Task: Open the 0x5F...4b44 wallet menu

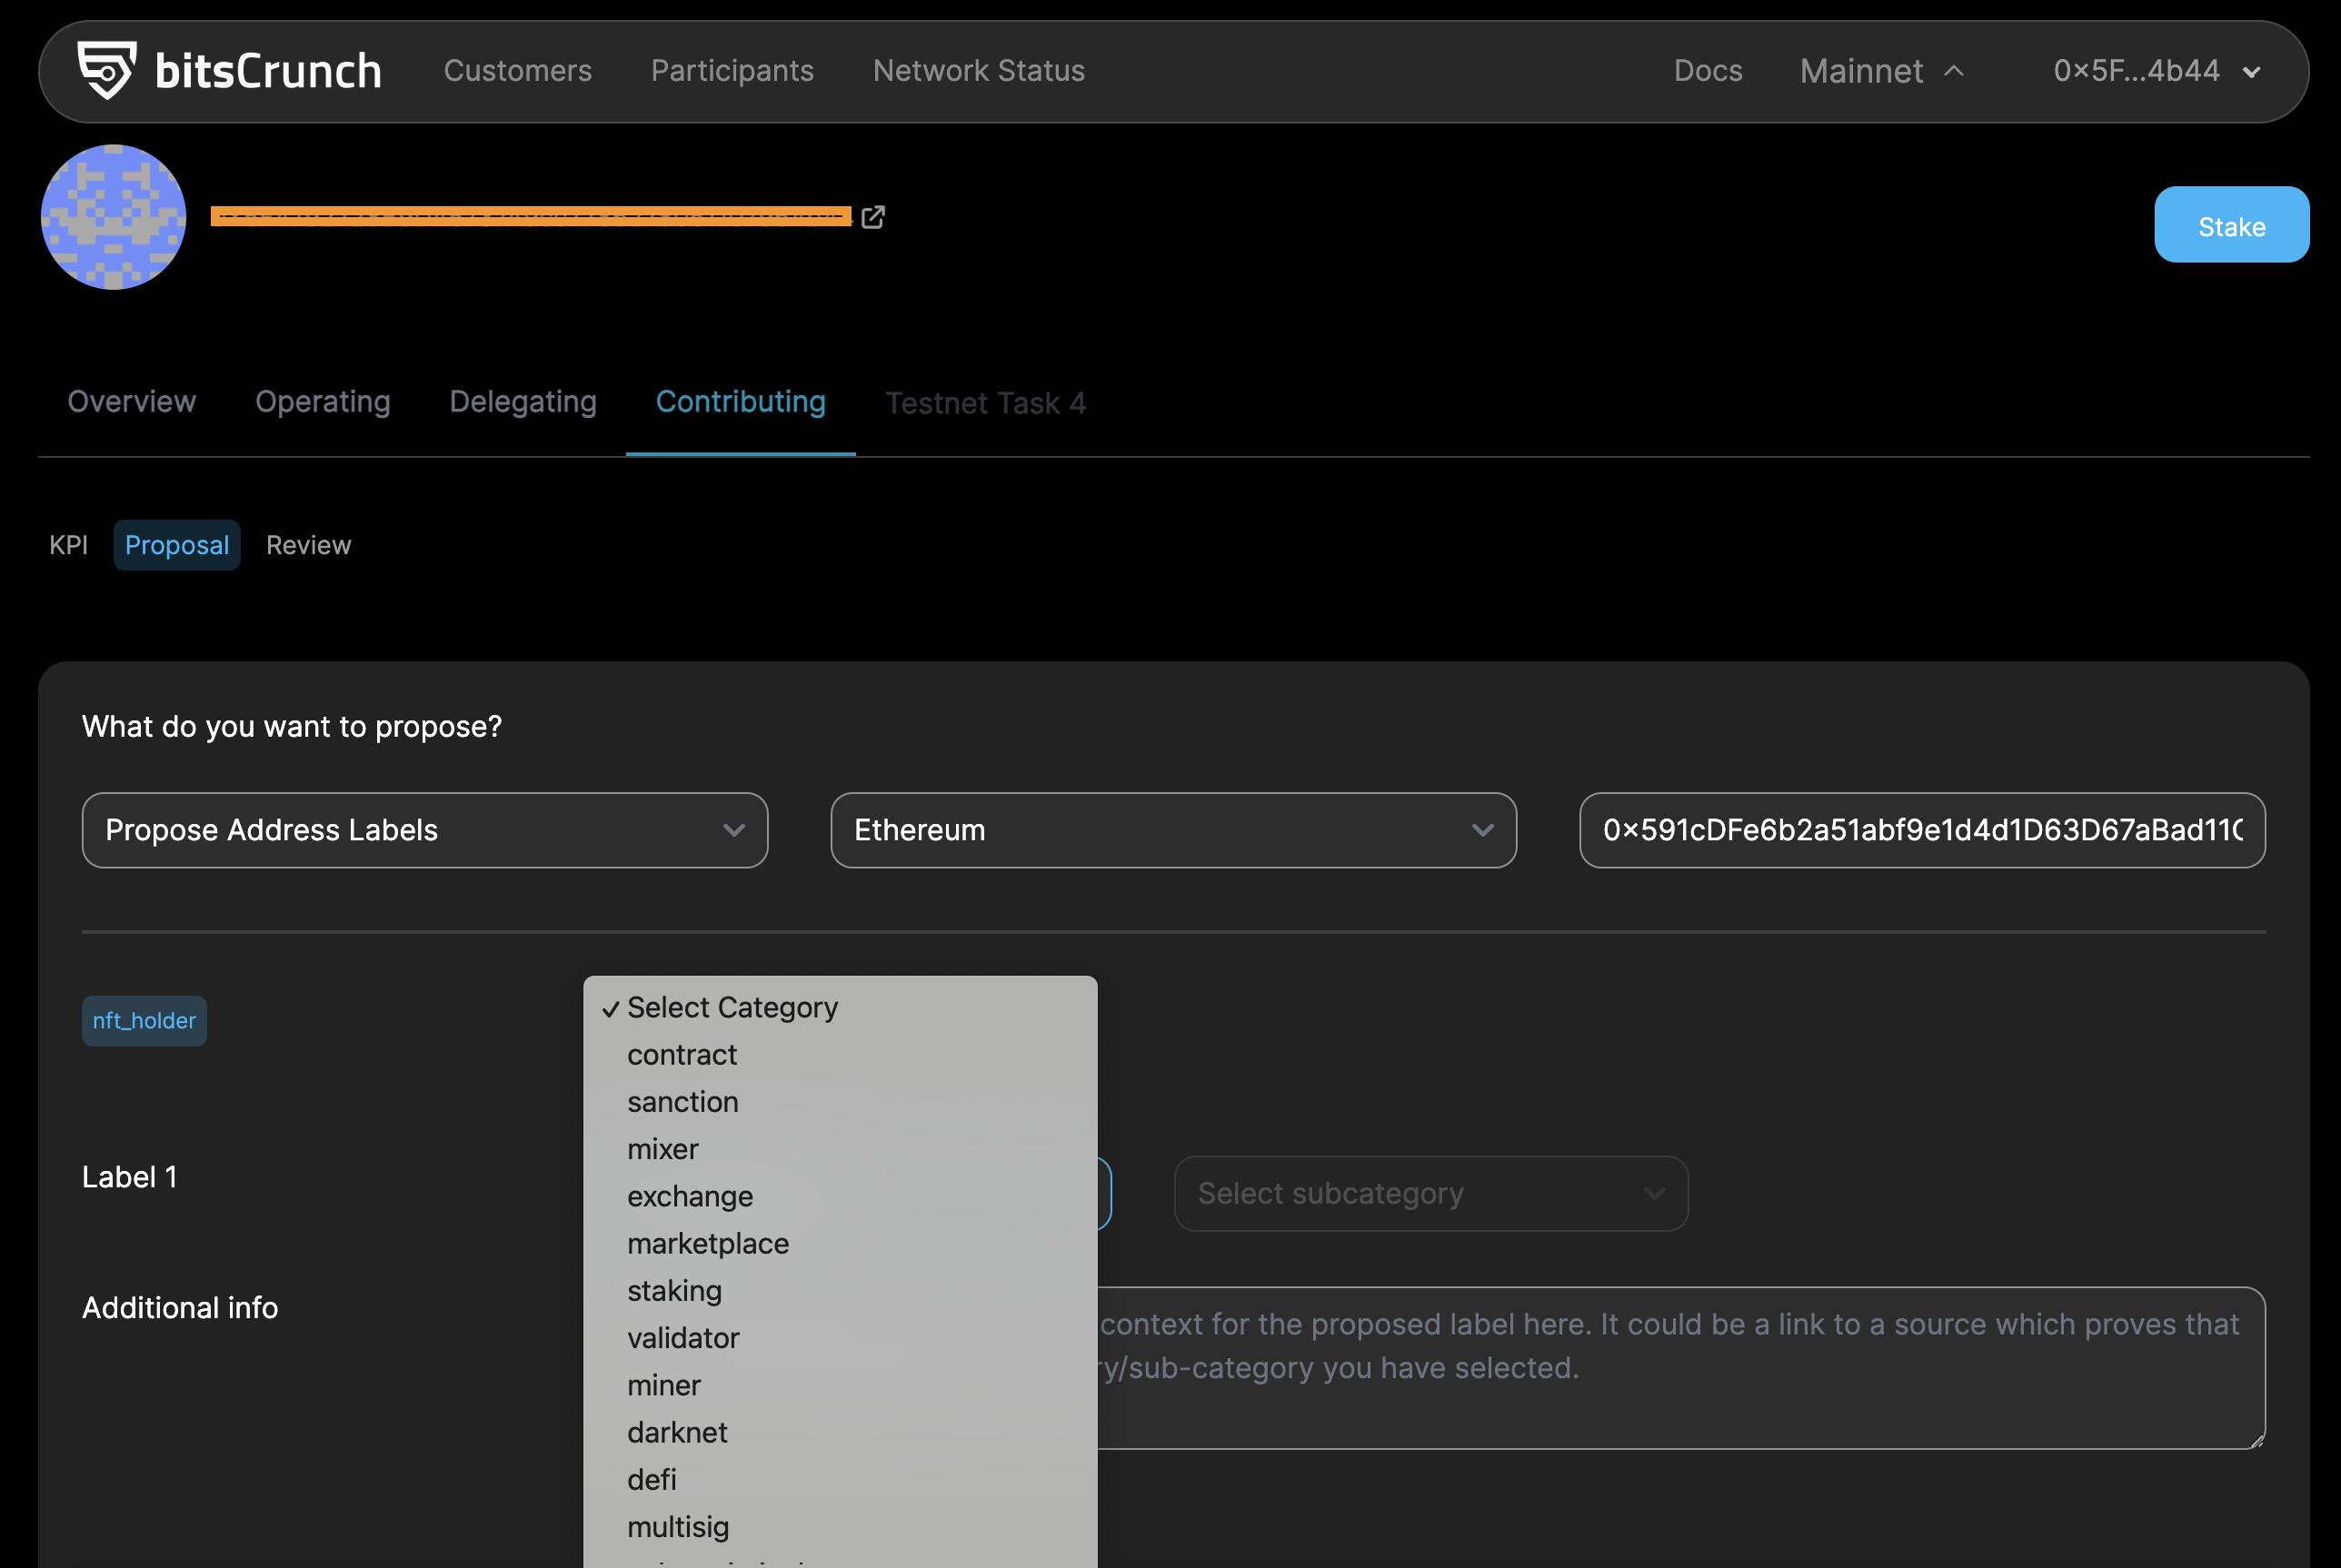Action: click(x=2156, y=71)
